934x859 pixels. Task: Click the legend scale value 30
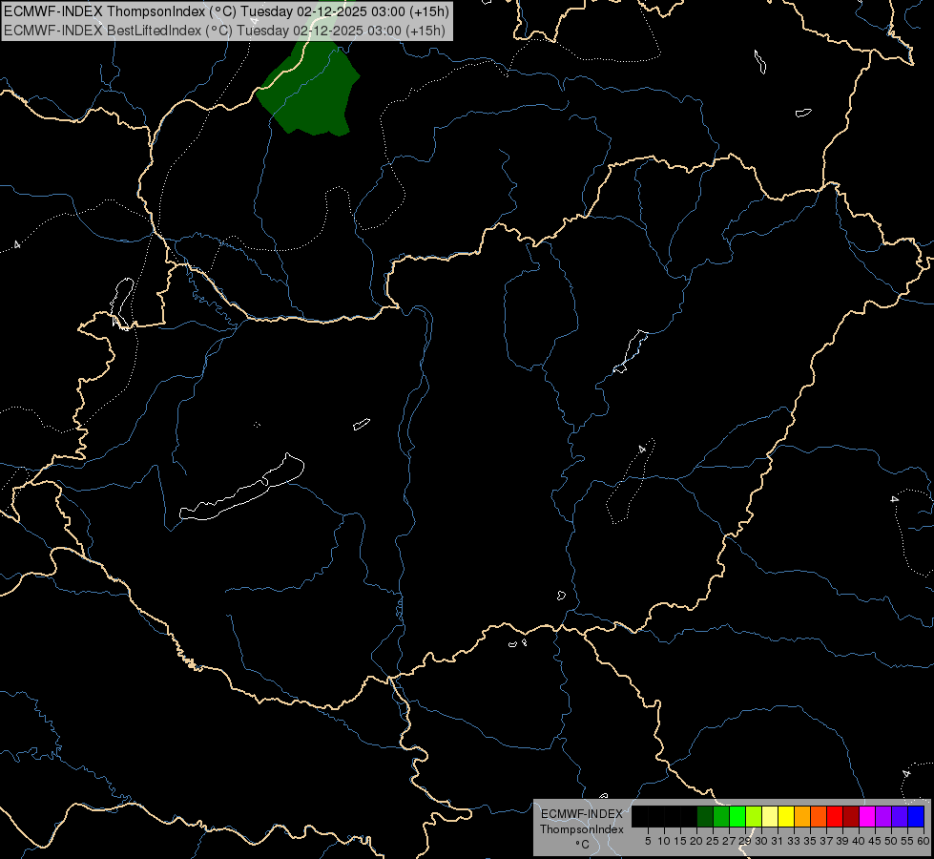point(761,841)
